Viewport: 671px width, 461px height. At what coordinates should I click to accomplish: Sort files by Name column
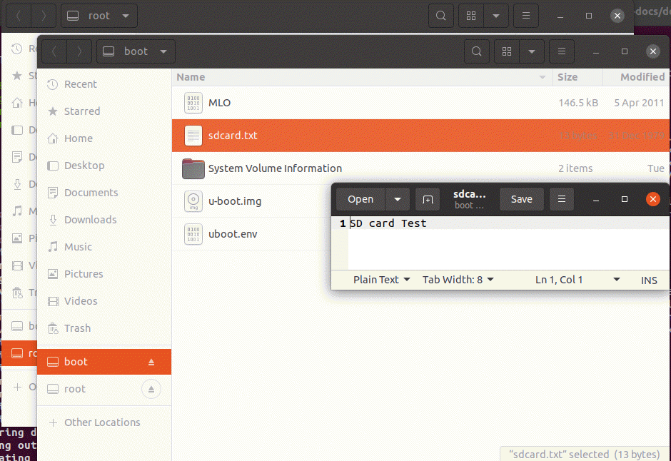(362, 77)
